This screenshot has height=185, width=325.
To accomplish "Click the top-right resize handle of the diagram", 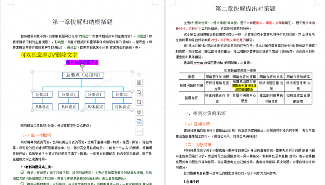I will pyautogui.click(x=132, y=72).
